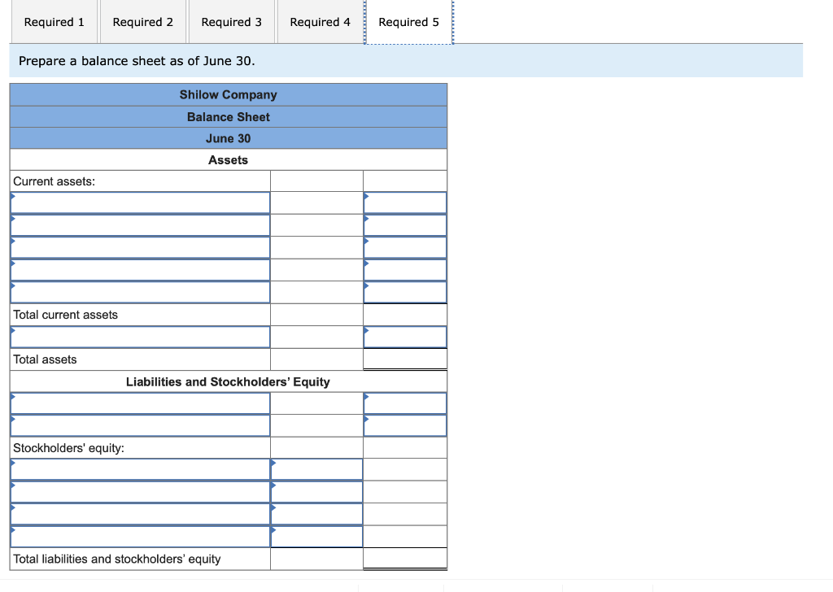833x592 pixels.
Task: Click the Total liabilities and stockholders' equity amount field
Action: pyautogui.click(x=404, y=559)
